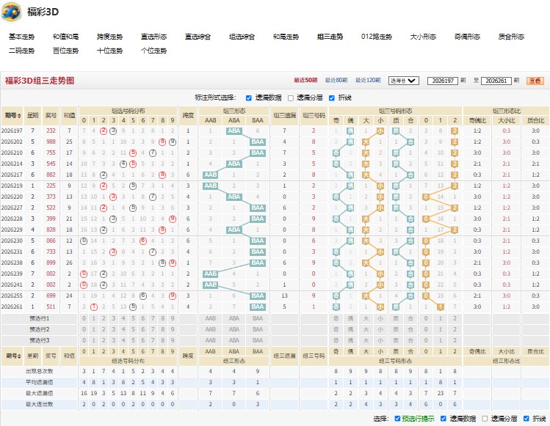Viewport: 550px width, 426px height.
Task: Click the BAA marker in row 2026202
Action: (257, 142)
